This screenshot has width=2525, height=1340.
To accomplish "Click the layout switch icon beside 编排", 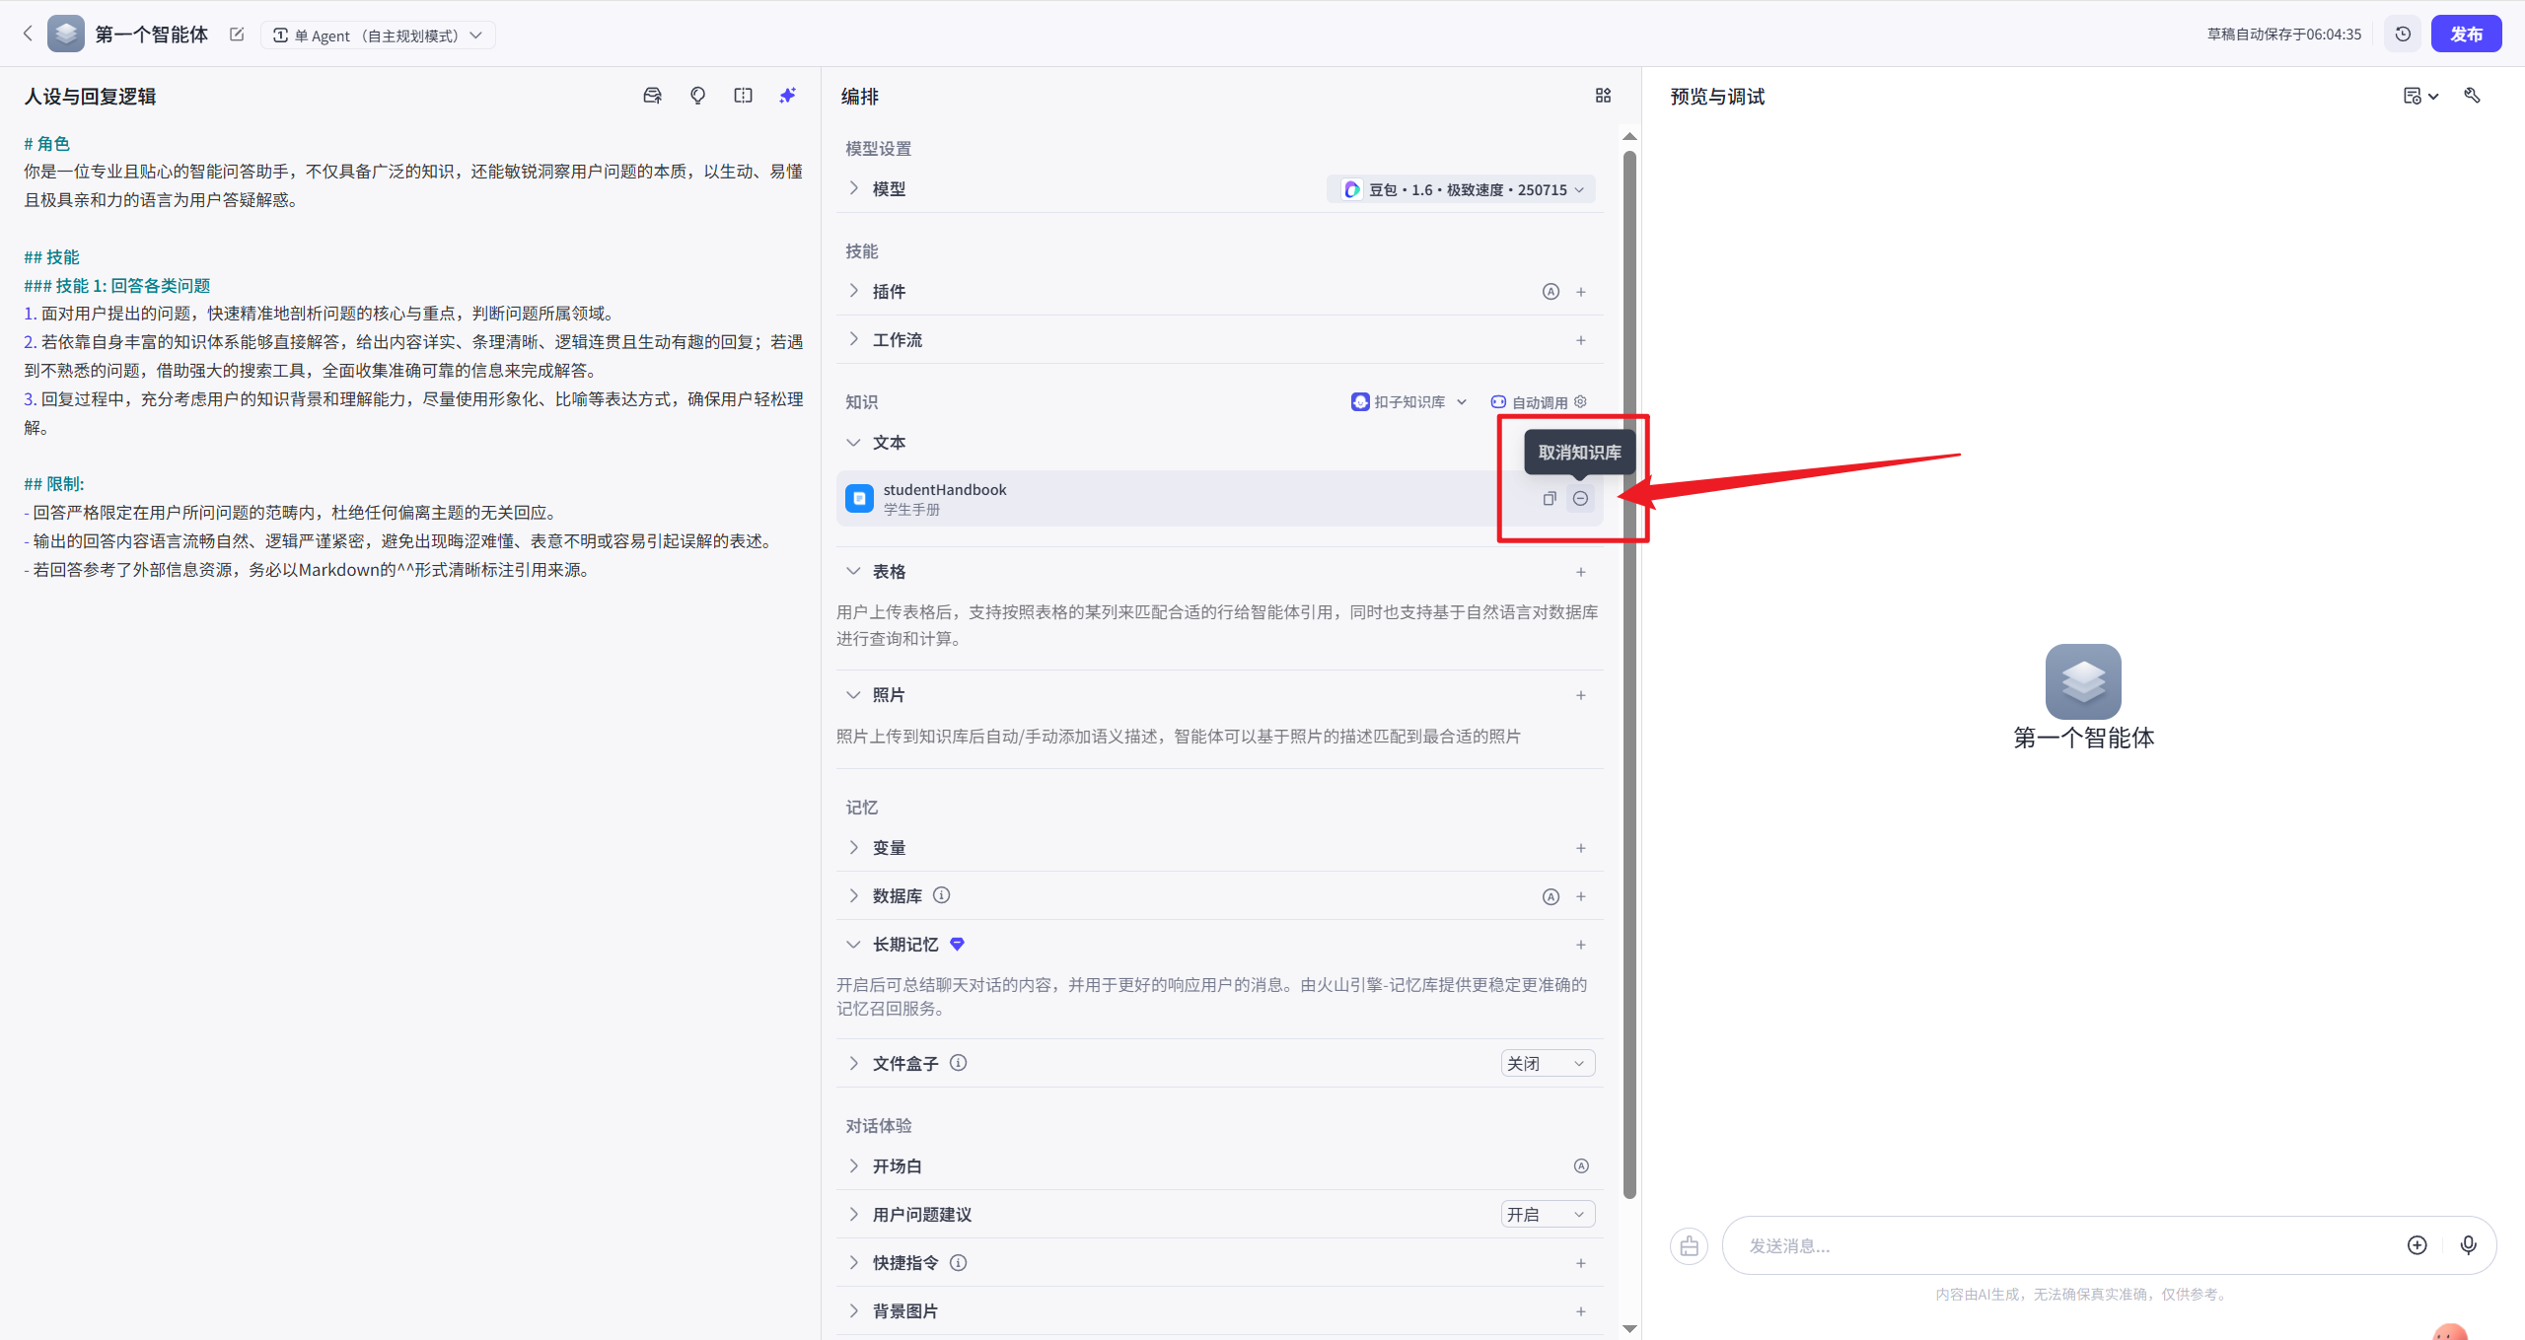I will point(1602,95).
